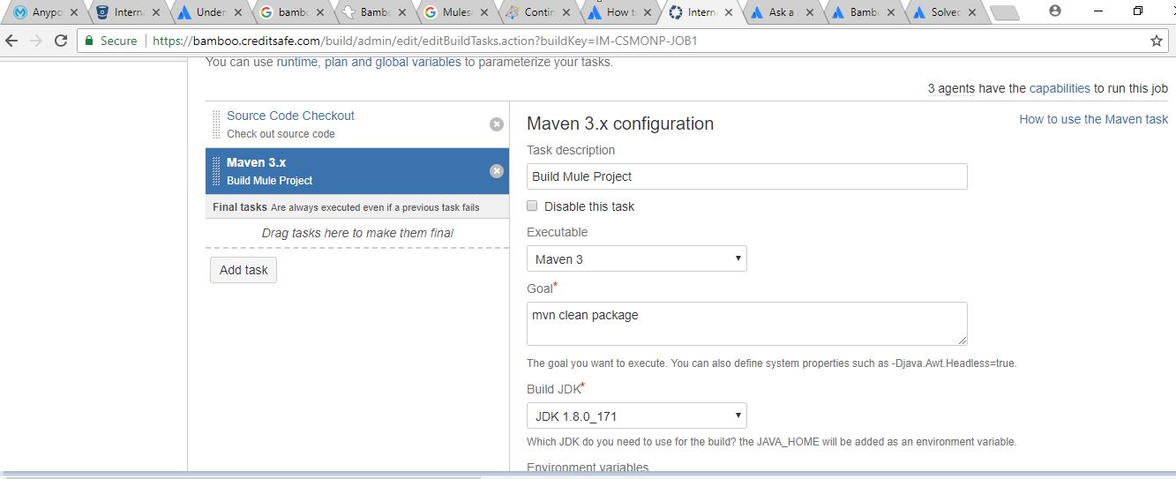Open the Build JDK dropdown showing JDK 1.8.0_171

pos(637,415)
